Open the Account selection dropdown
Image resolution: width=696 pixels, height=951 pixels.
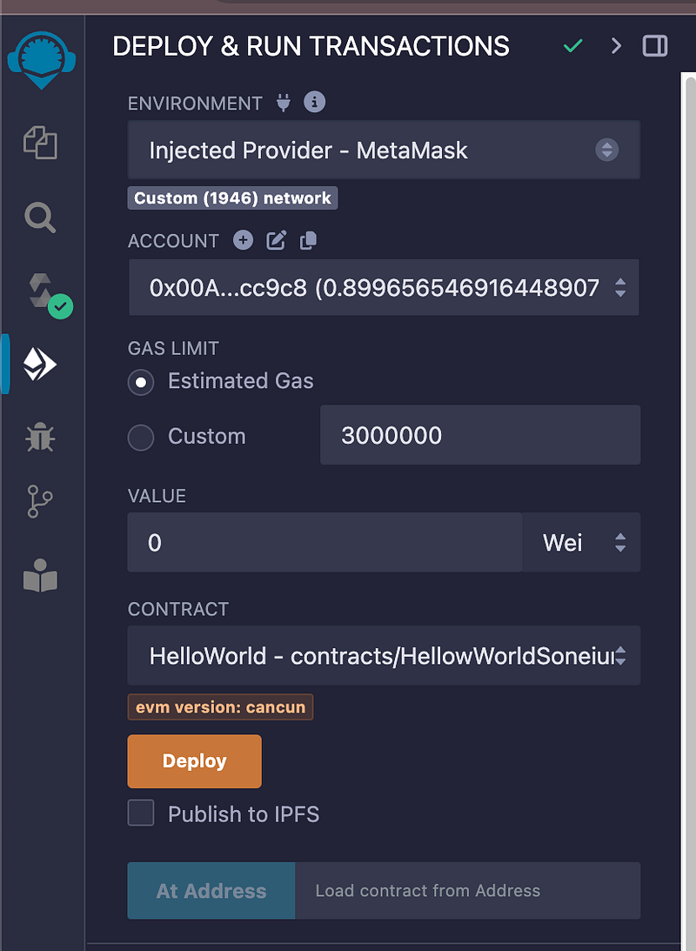coord(384,287)
